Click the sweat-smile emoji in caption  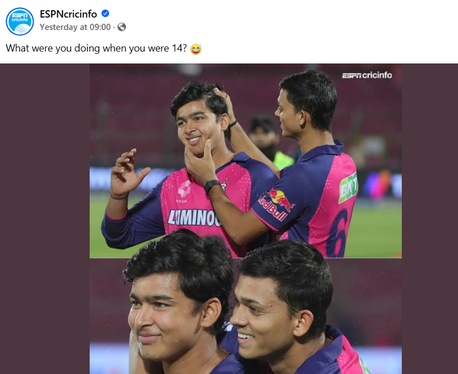pyautogui.click(x=196, y=49)
